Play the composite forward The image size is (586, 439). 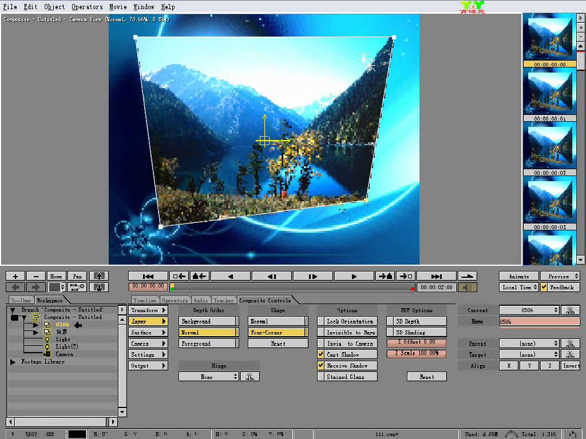click(x=354, y=276)
